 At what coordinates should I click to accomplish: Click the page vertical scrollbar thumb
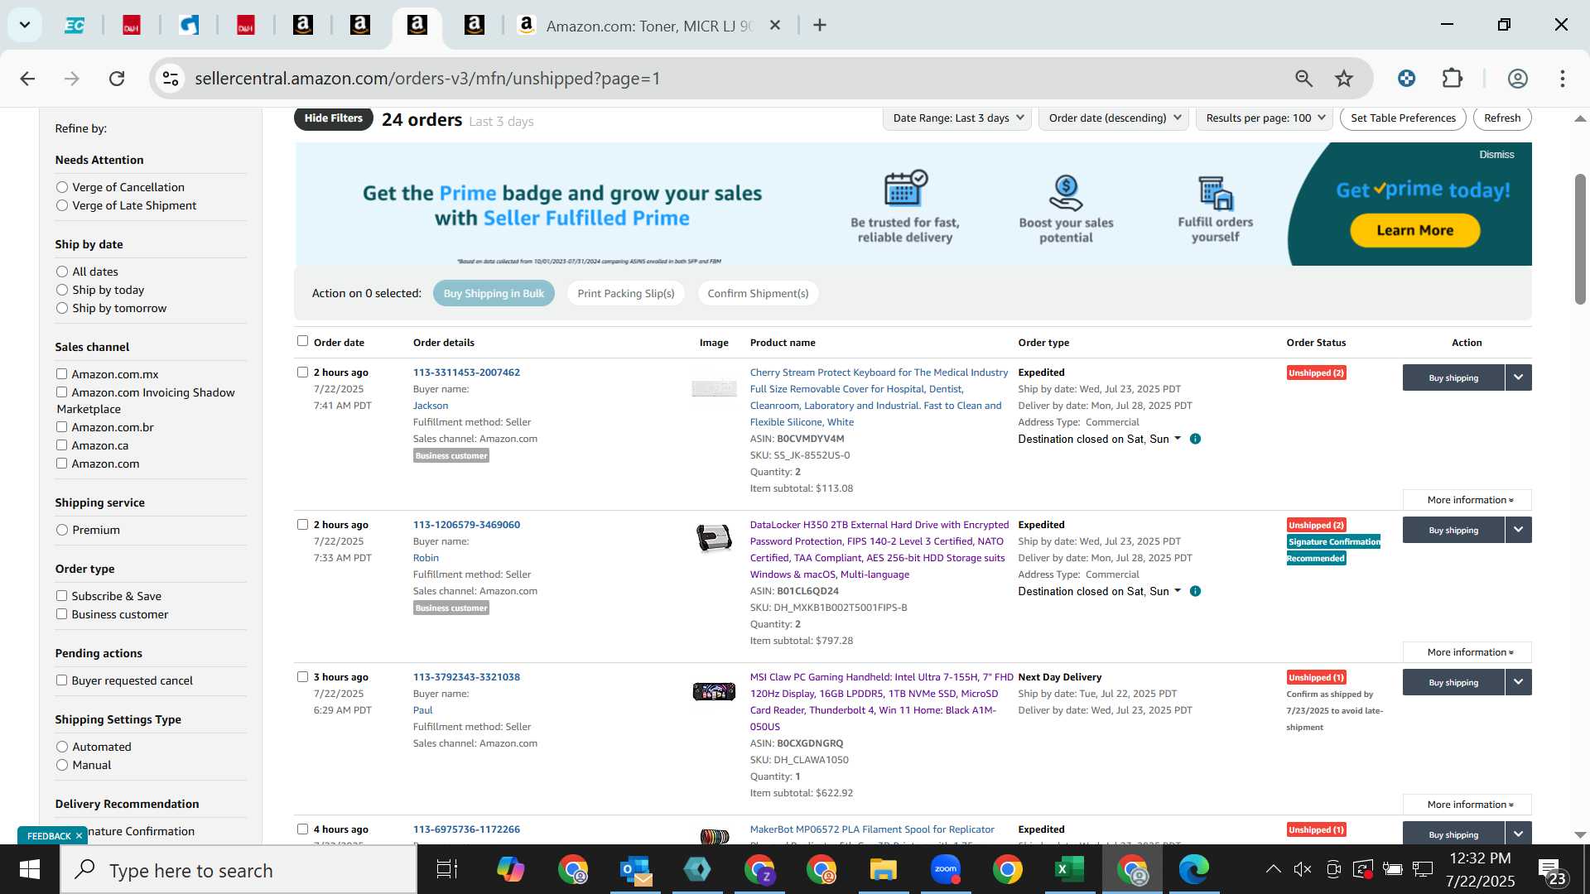pos(1580,239)
